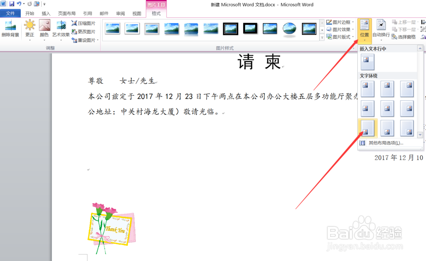The image size is (426, 261).
Task: Open the 格式 Picture Tools tab
Action: click(x=156, y=13)
